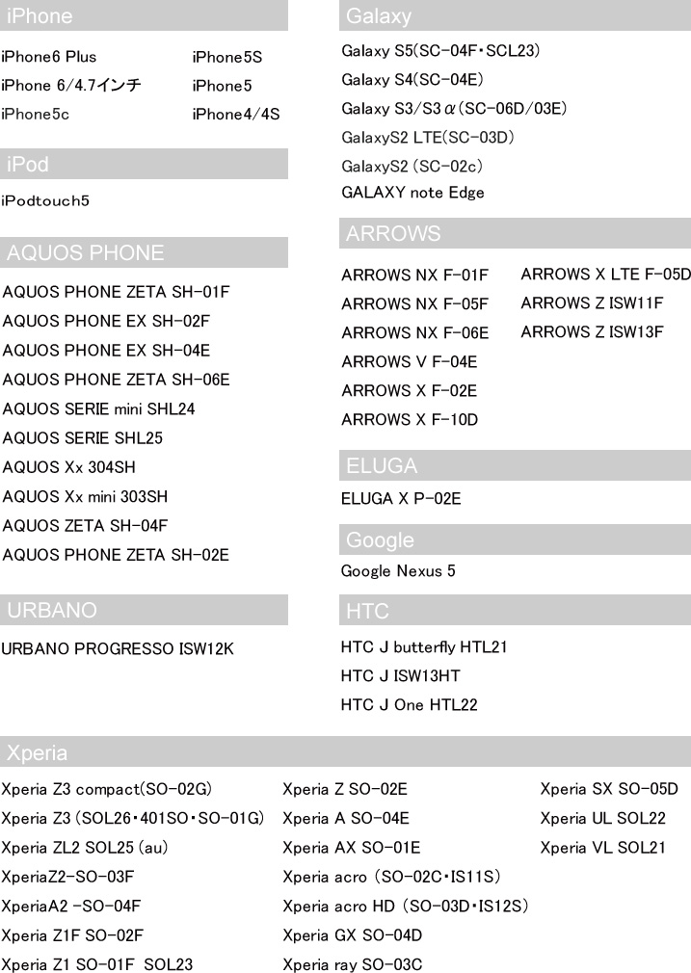The width and height of the screenshot is (691, 973).
Task: Select HTC J butterfly HTL21
Action: (424, 647)
